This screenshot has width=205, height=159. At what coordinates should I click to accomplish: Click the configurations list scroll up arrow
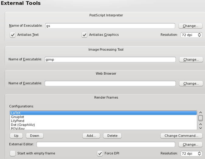point(200,113)
